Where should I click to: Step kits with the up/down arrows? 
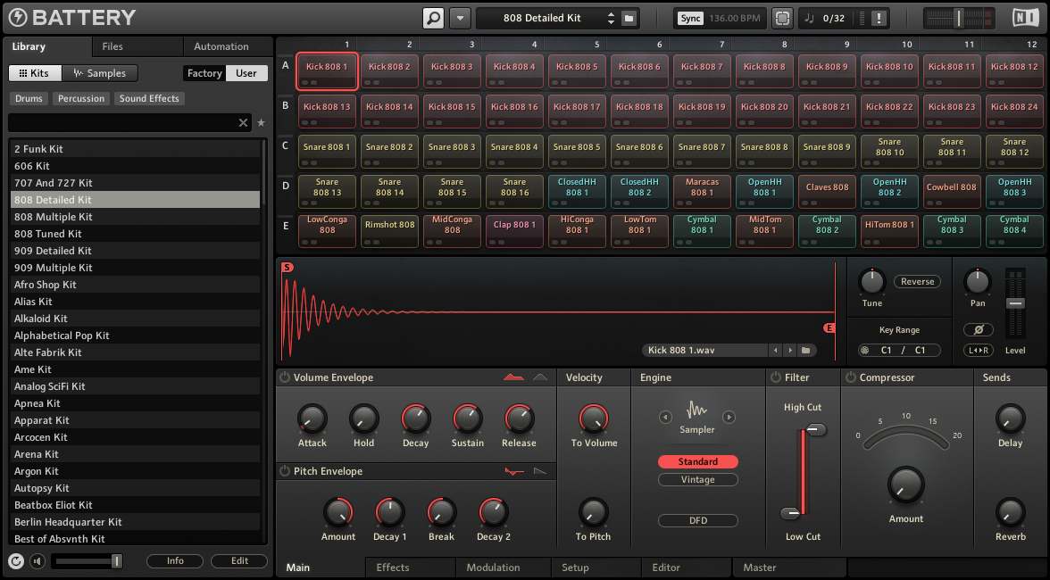(x=611, y=18)
